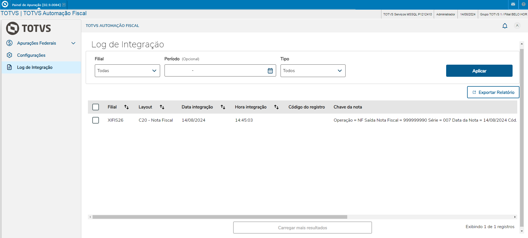Click the horizontal table scrollbar thumb

coord(220,217)
